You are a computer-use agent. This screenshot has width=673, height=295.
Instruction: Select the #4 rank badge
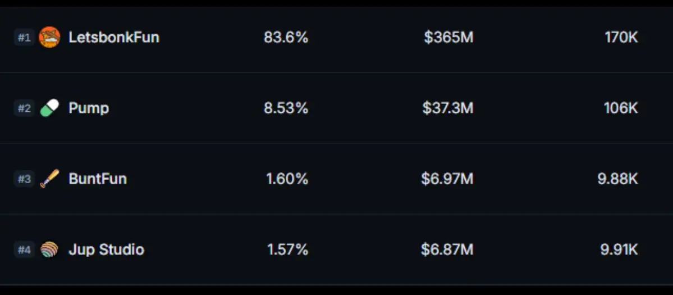pos(24,249)
